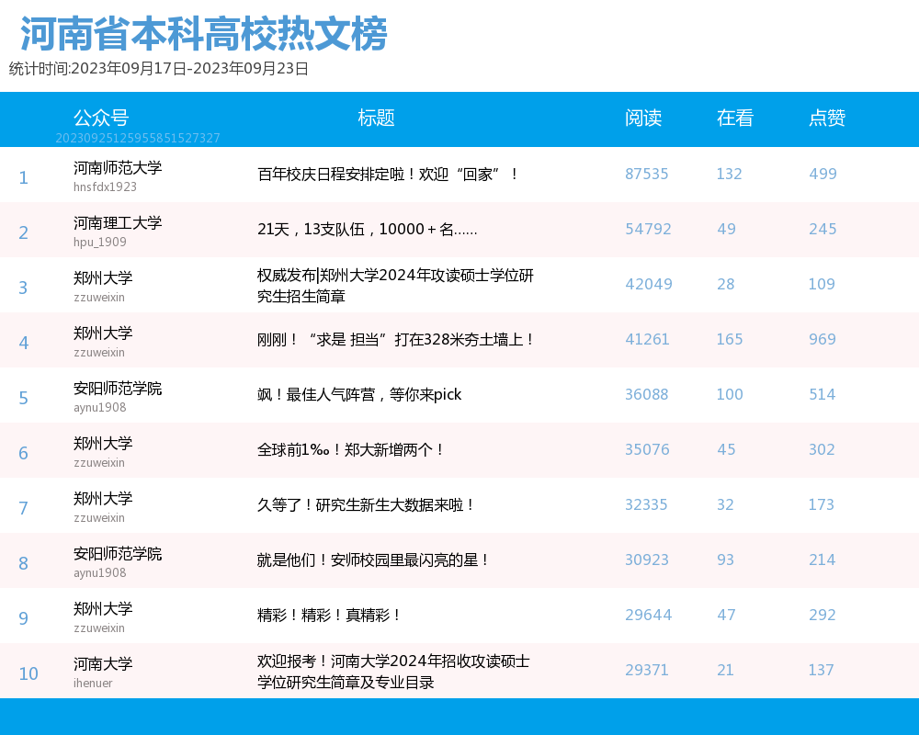Screen dimensions: 919x735
Task: Open article 刚刚！求是 担当 打在328米夯土墙上
Action: tap(395, 339)
